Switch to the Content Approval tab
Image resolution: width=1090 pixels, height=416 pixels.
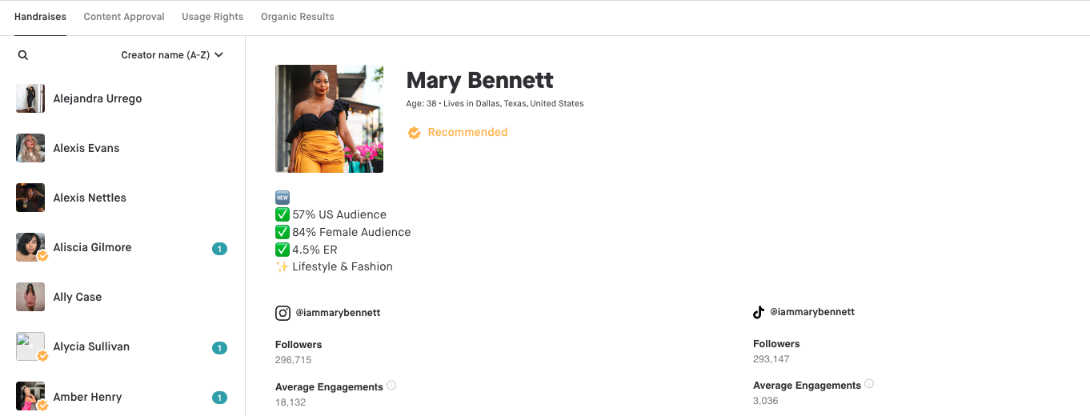pos(124,17)
